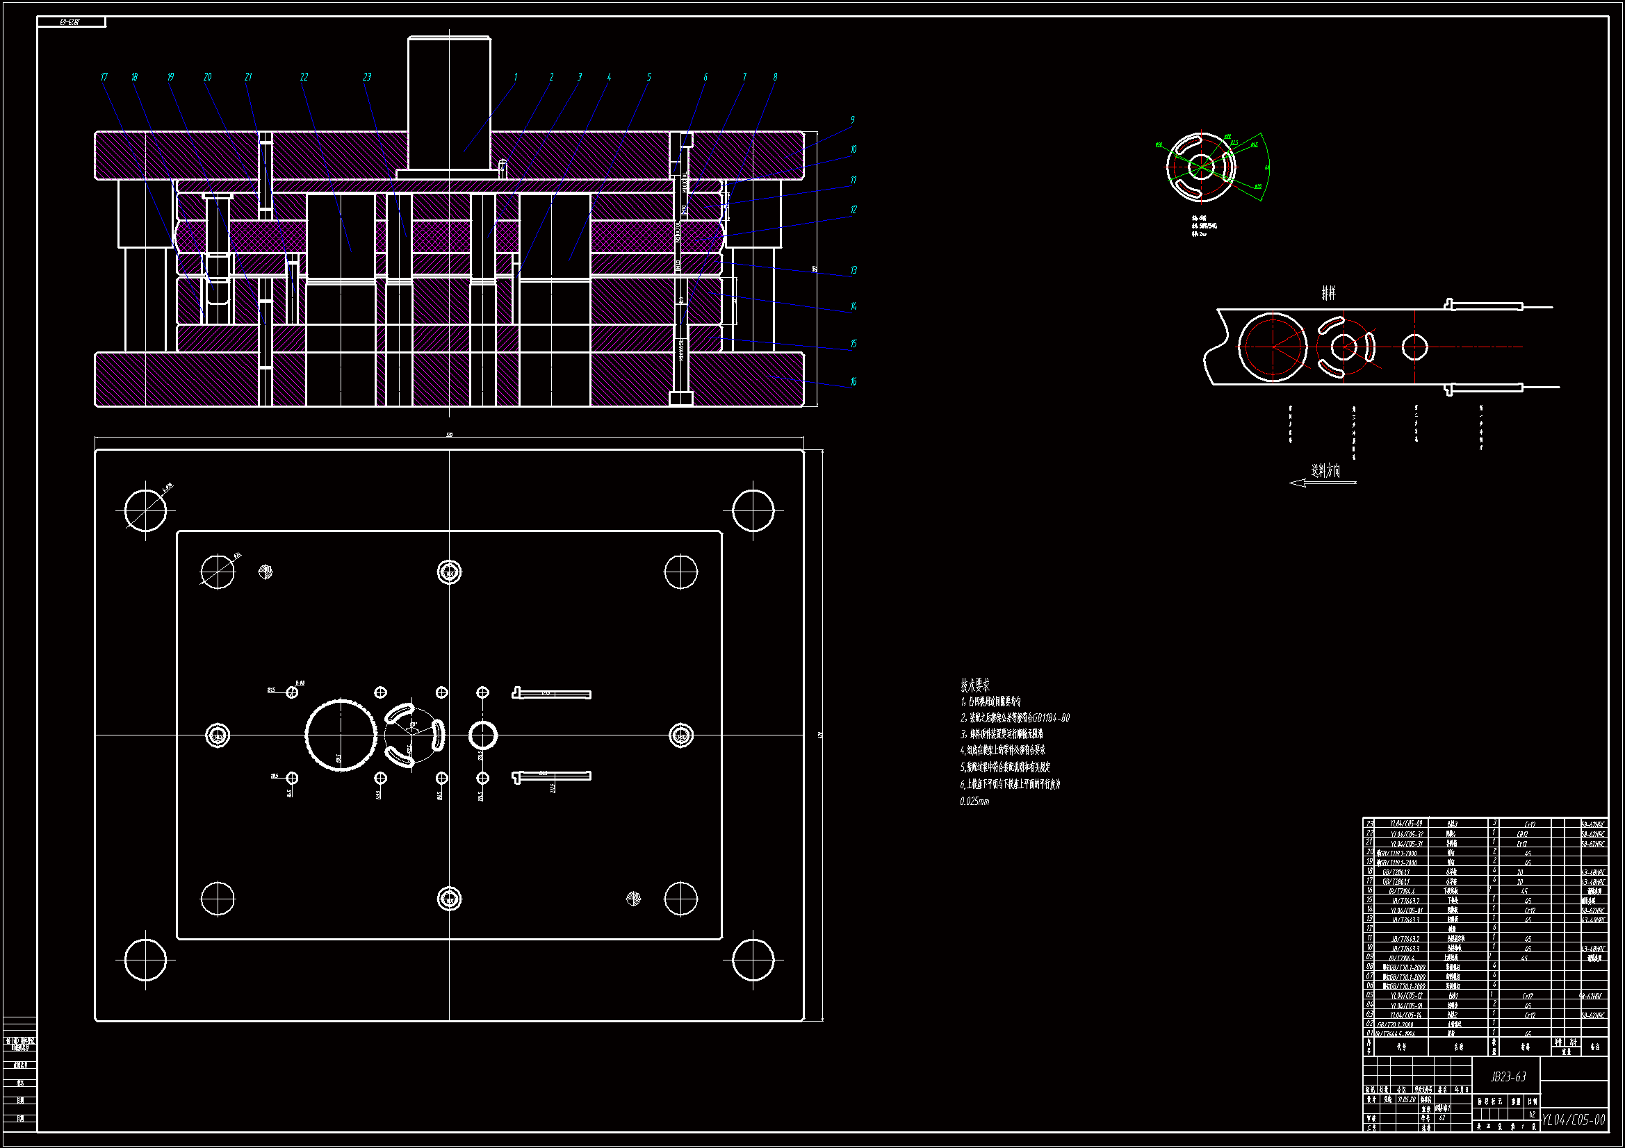
Task: Click part callout number 12
Action: point(854,210)
